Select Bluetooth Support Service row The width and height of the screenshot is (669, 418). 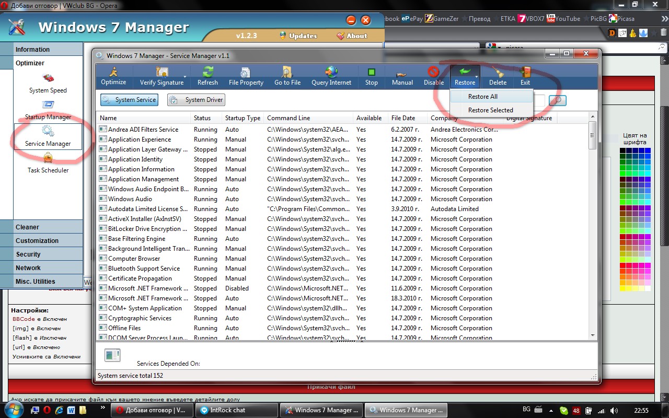click(342, 269)
